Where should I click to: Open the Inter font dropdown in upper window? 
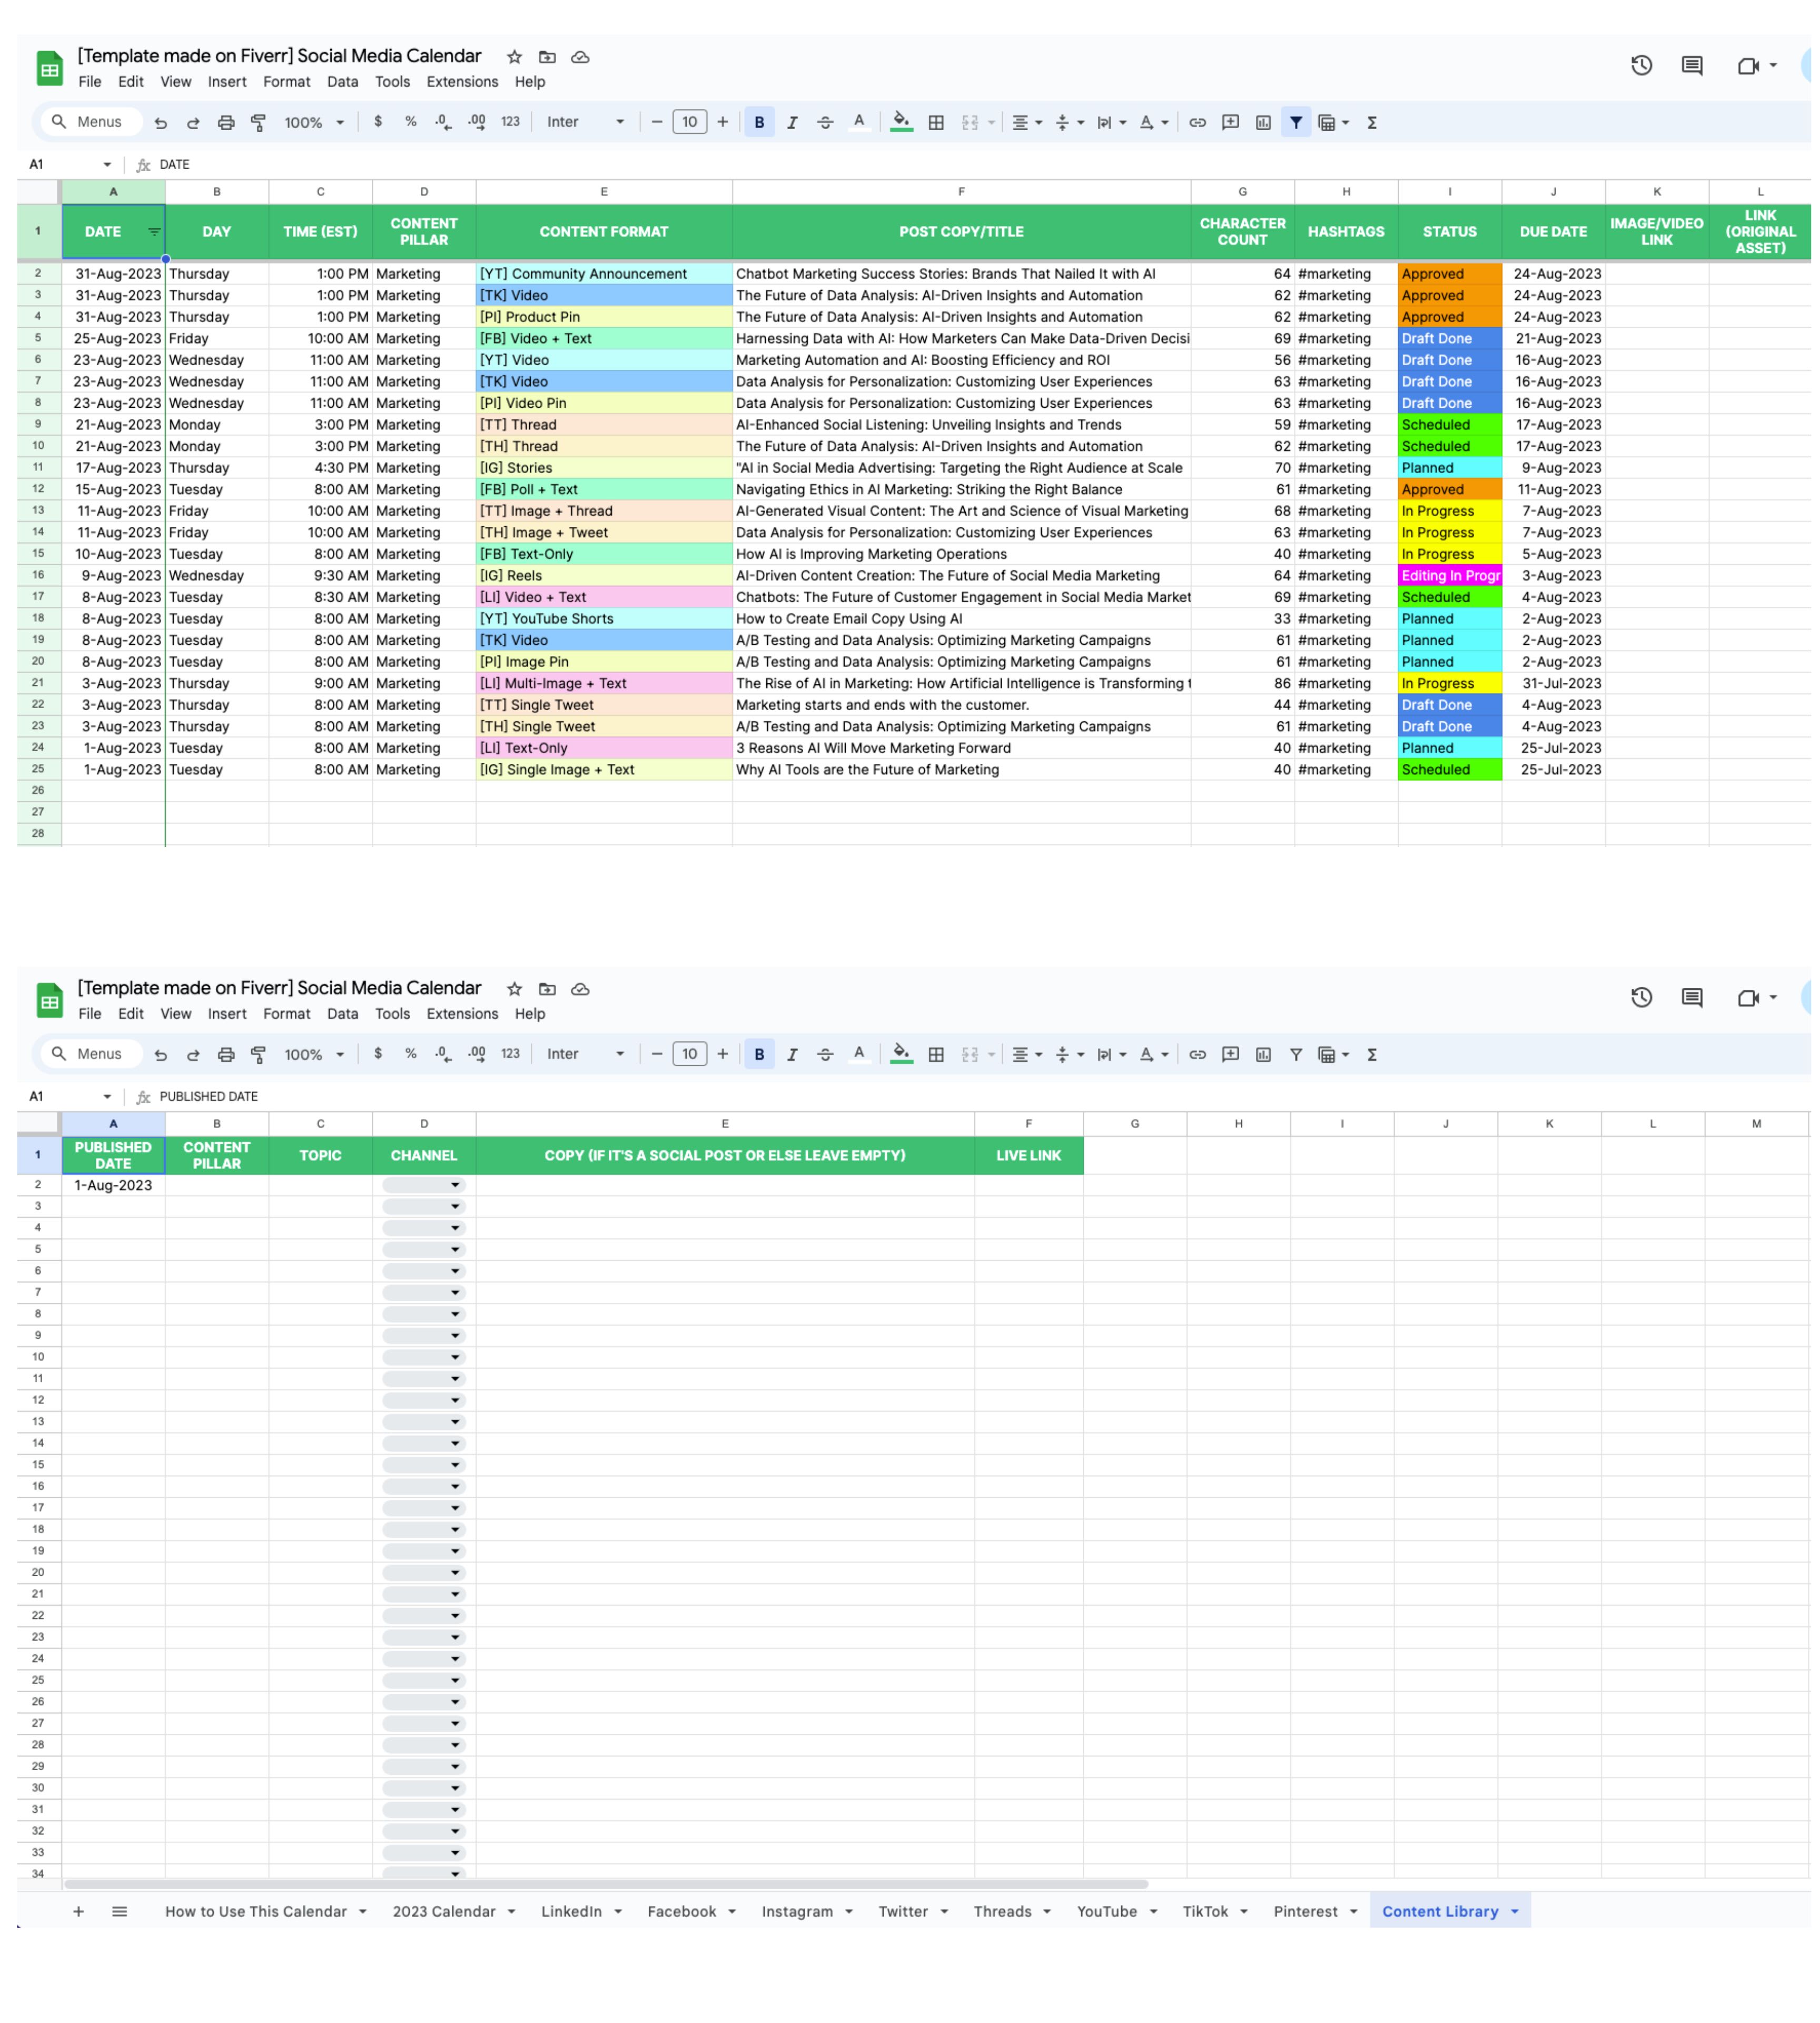[x=586, y=122]
